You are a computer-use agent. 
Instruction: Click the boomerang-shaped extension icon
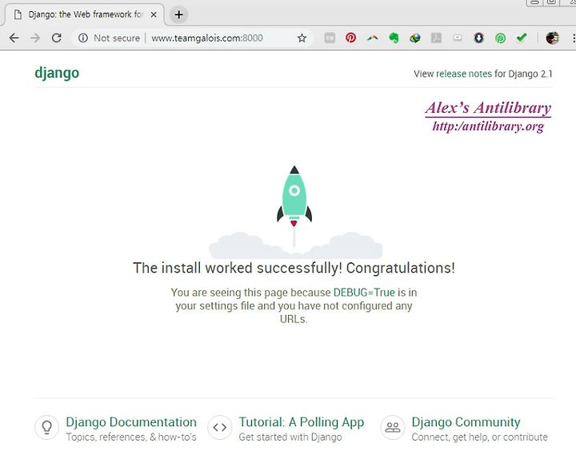[x=372, y=38]
